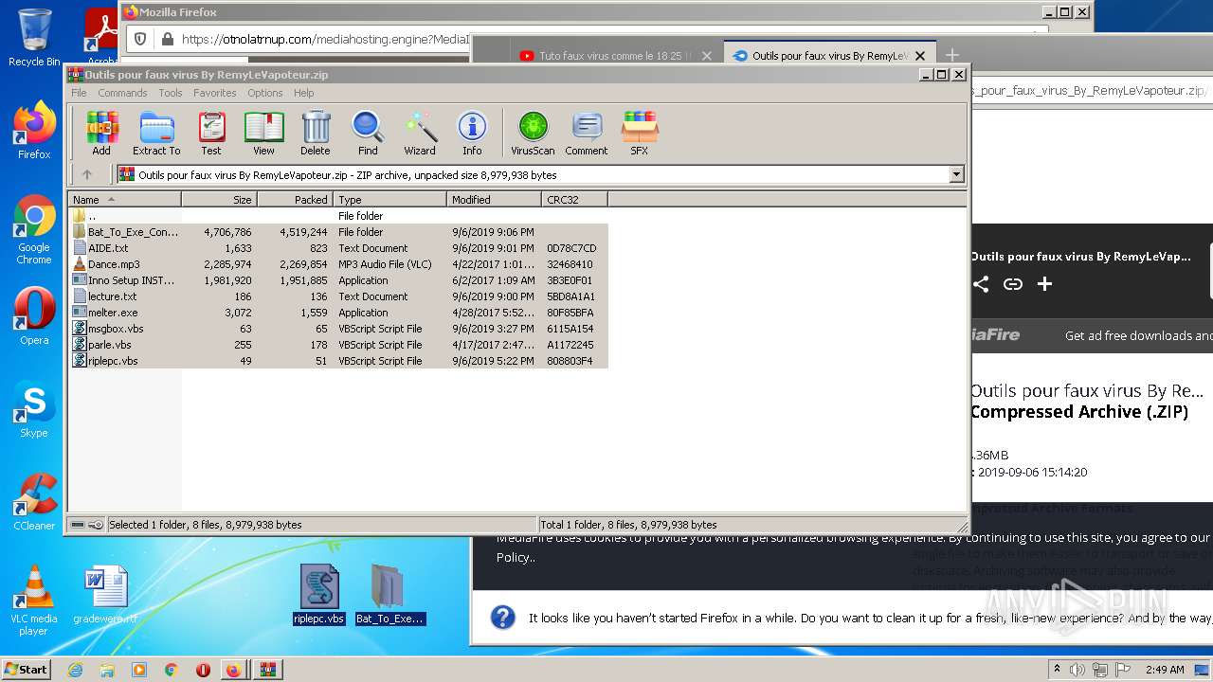Select the parent folder '..' row
The width and height of the screenshot is (1213, 682).
point(338,216)
